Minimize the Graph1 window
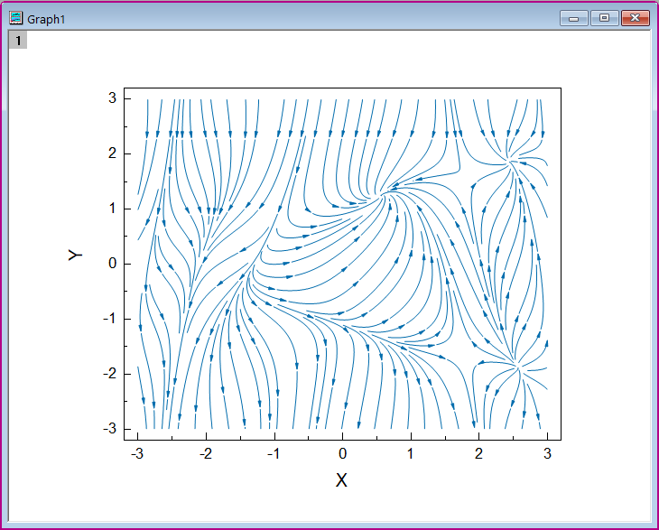 [x=573, y=18]
